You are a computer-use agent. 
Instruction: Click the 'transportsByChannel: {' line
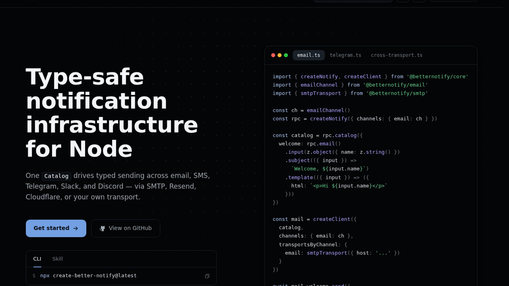click(313, 244)
